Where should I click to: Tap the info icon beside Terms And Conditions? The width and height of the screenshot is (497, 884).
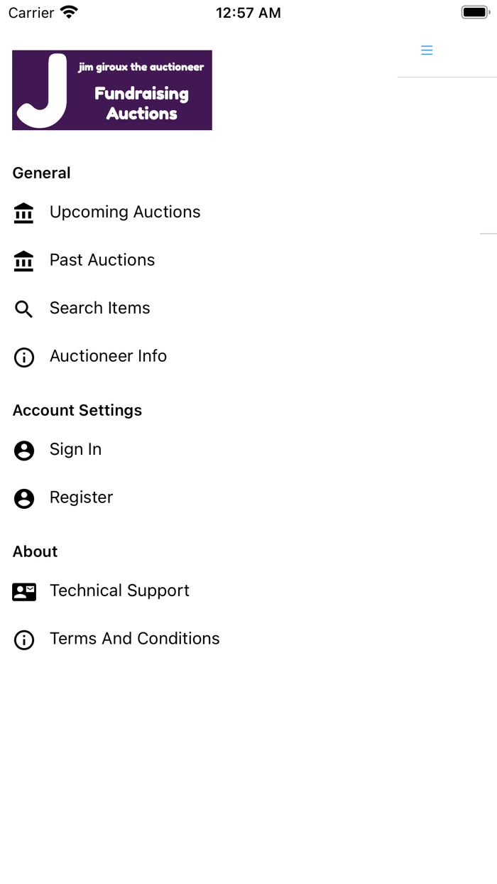tap(23, 640)
